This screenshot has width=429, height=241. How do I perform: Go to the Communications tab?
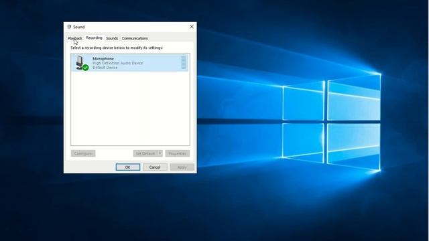coord(135,39)
